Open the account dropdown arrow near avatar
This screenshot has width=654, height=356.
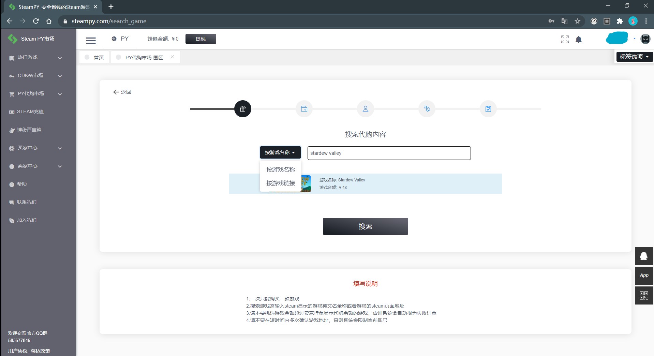[634, 39]
